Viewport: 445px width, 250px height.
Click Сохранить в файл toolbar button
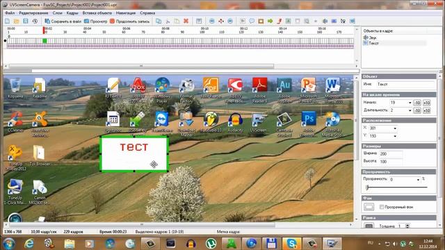click(x=63, y=22)
